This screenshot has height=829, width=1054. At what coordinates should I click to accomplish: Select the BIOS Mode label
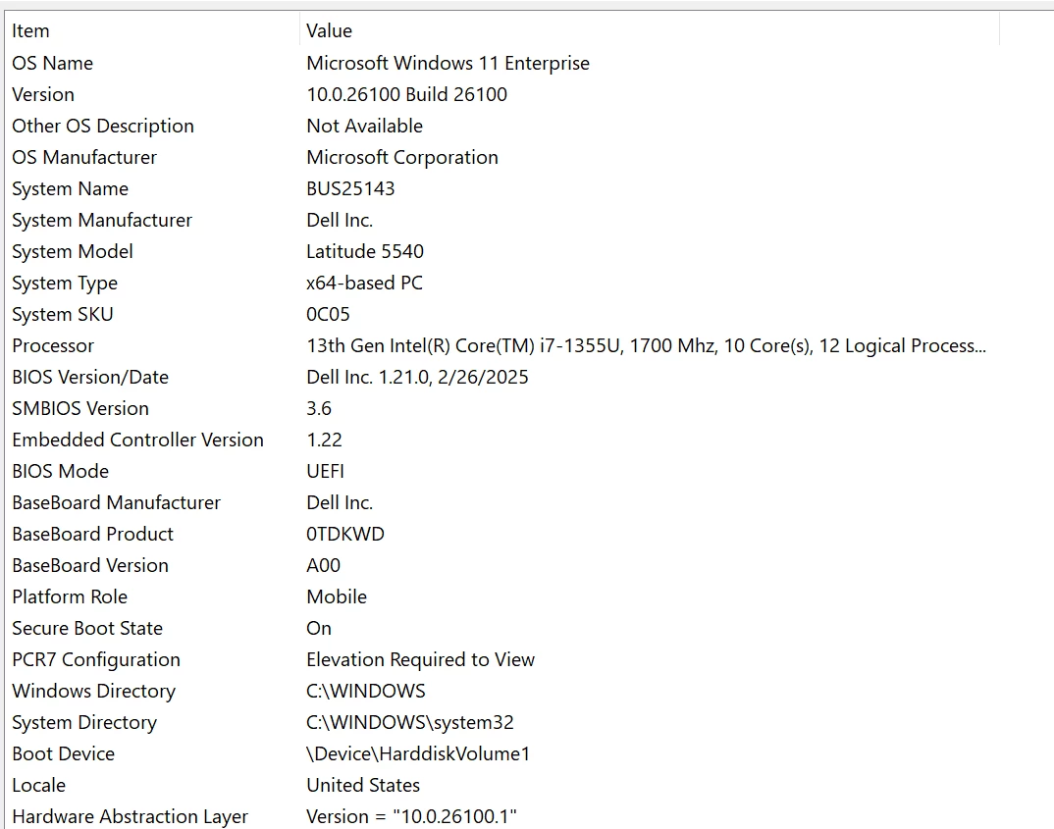61,471
